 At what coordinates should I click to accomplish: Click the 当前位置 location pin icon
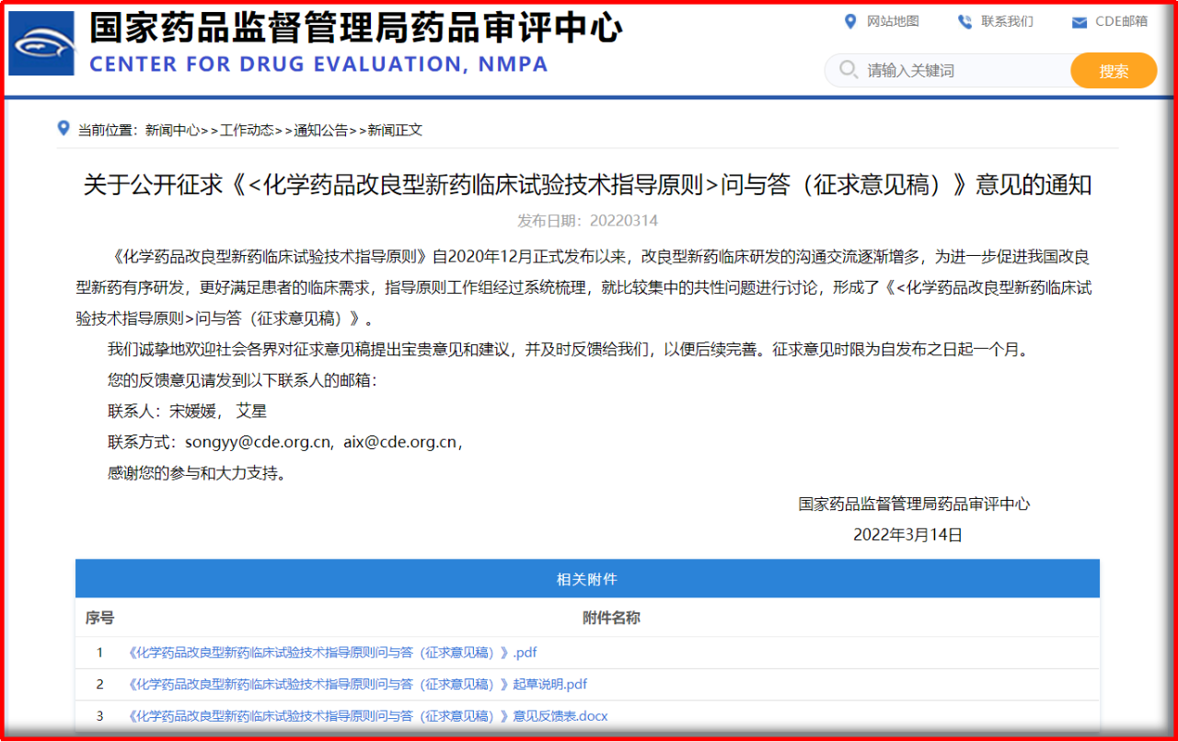[63, 129]
